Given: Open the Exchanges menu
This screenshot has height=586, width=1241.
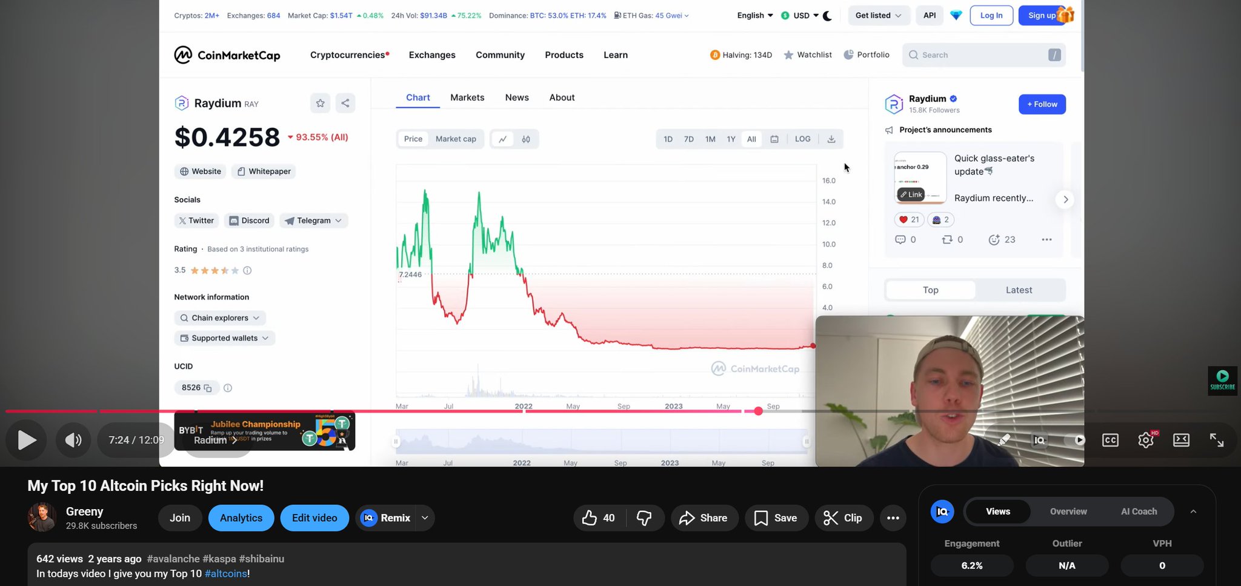Looking at the screenshot, I should click(x=432, y=55).
